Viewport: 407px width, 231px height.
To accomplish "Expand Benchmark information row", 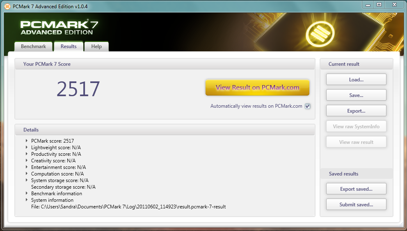I will [x=27, y=193].
